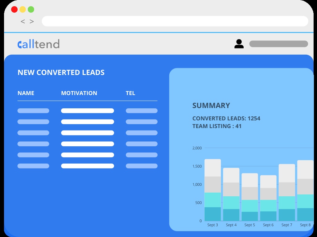317x237 pixels.
Task: Click the Sept 7 axis label
Action: pos(287,225)
